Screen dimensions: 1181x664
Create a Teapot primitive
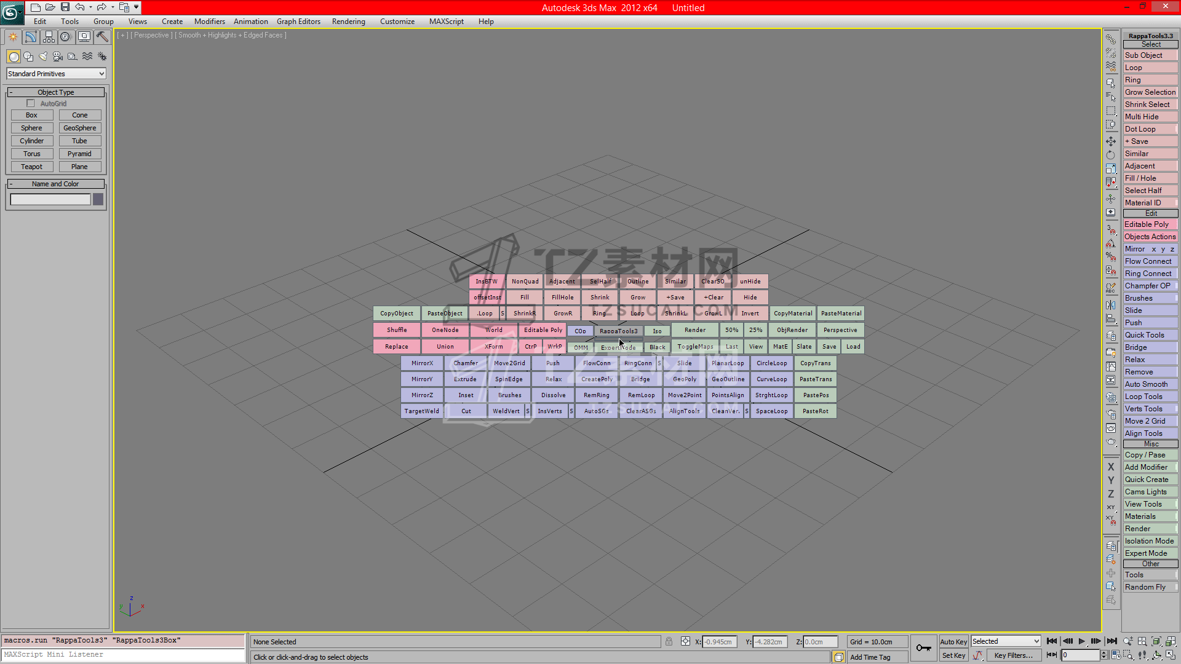[32, 167]
